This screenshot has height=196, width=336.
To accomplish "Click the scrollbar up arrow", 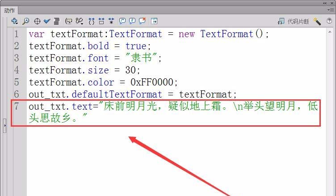I will [x=330, y=32].
